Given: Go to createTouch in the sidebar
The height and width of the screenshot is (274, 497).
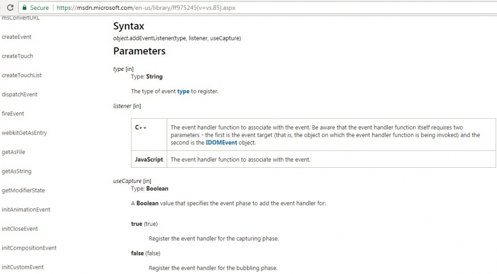Looking at the screenshot, I should tap(17, 56).
